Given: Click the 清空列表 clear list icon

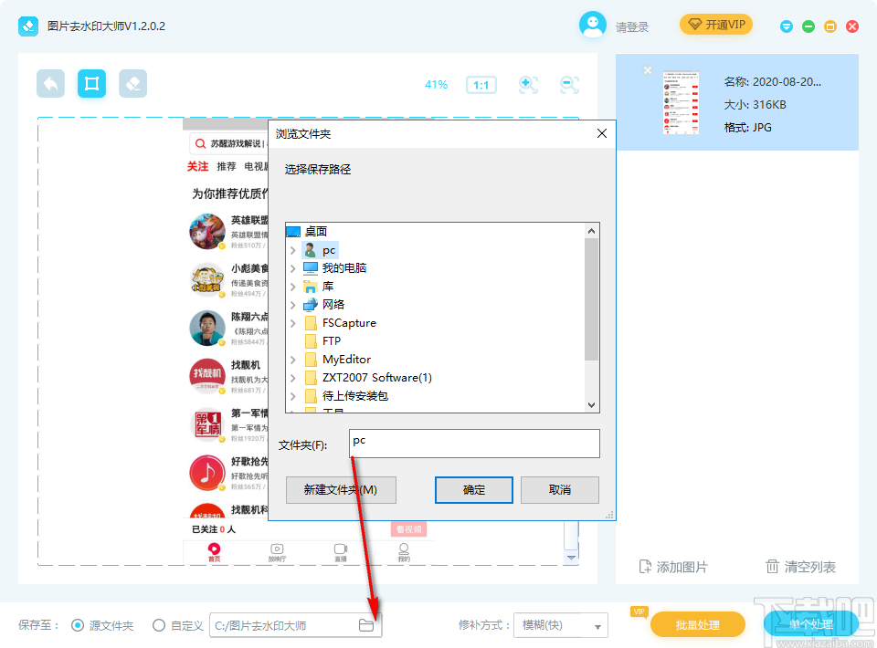Looking at the screenshot, I should click(x=772, y=566).
